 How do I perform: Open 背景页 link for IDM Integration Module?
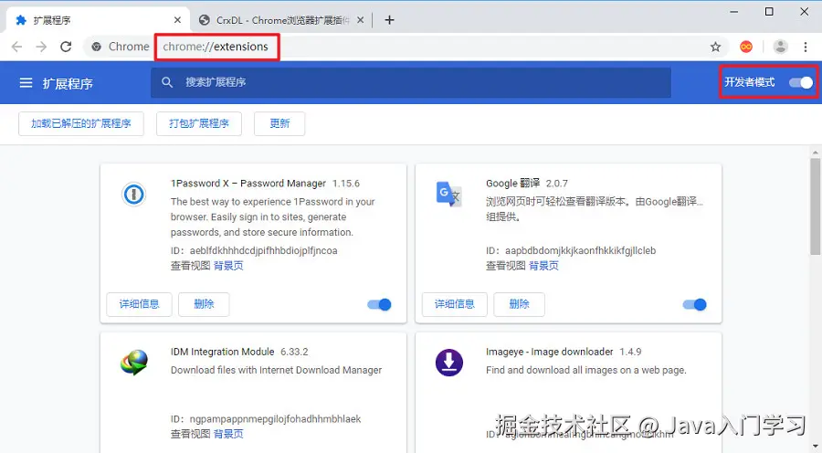[x=228, y=434]
